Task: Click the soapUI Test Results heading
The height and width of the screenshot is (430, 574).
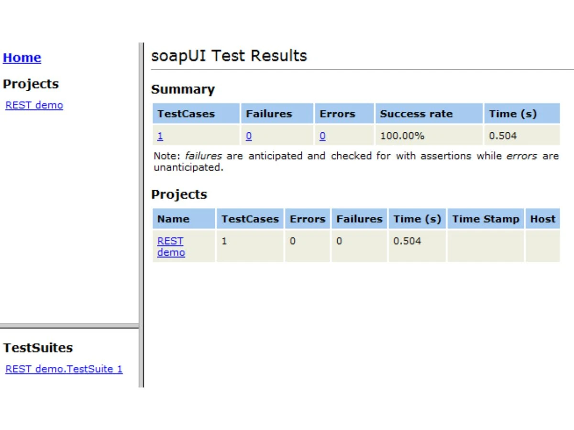Action: (229, 56)
